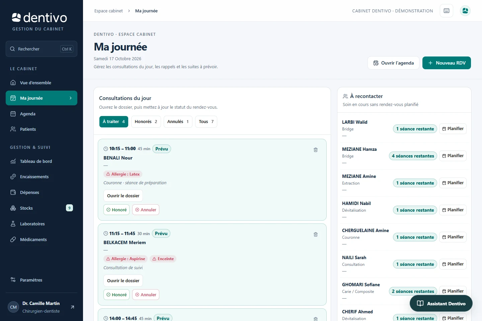The height and width of the screenshot is (321, 482).
Task: Click the Encaissements icon in sidebar
Action: tap(13, 177)
